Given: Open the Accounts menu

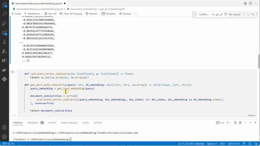Looking at the screenshot, I should point(4,127).
